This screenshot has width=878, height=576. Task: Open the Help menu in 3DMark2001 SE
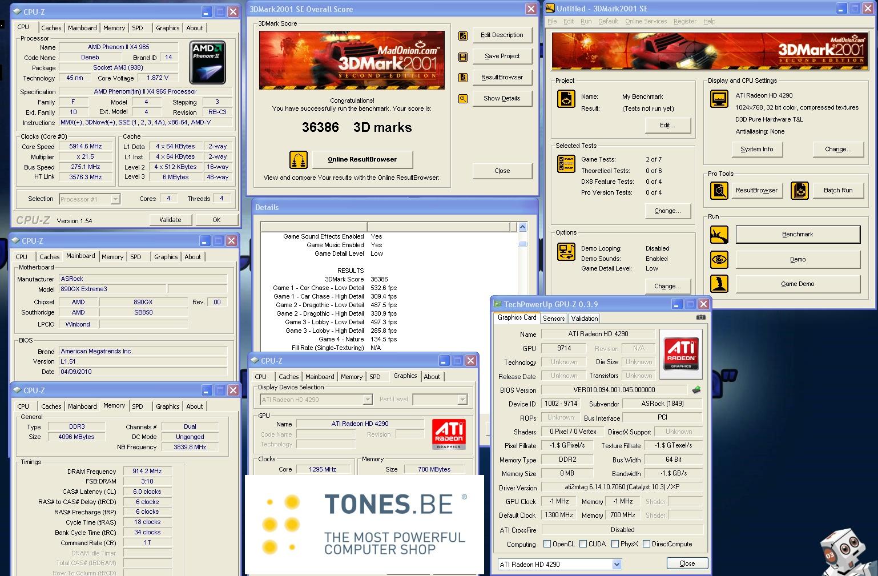709,22
